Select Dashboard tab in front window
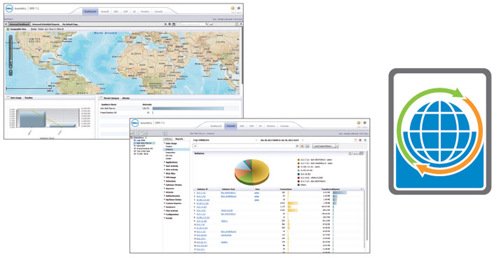Image resolution: width=501 pixels, height=258 pixels. 216,126
